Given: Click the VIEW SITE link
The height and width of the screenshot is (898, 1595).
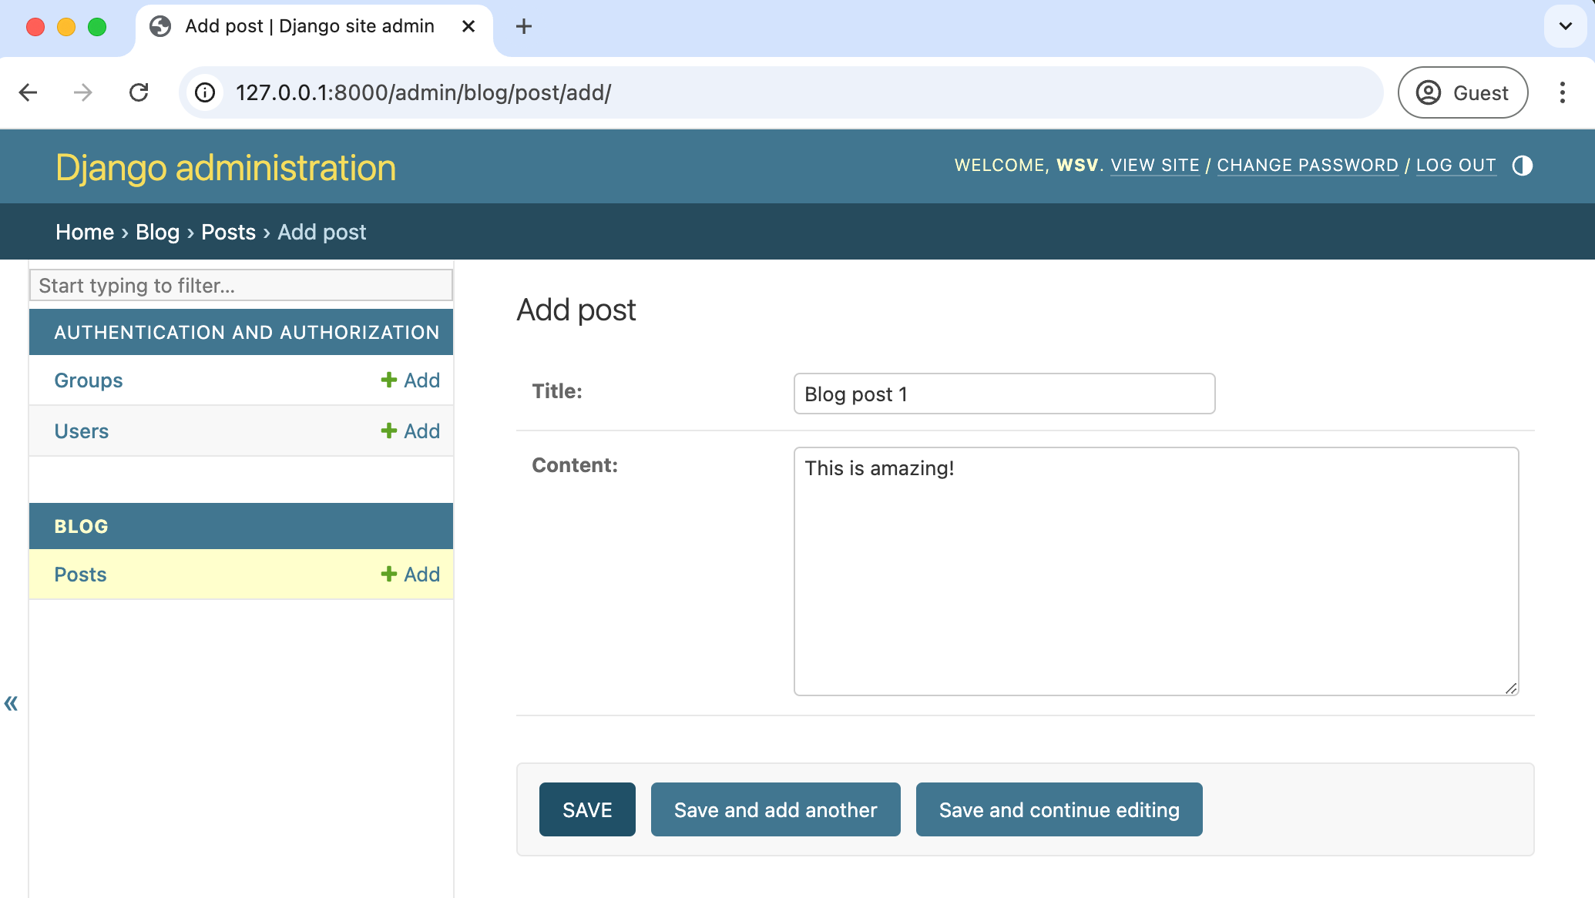Looking at the screenshot, I should (1153, 164).
